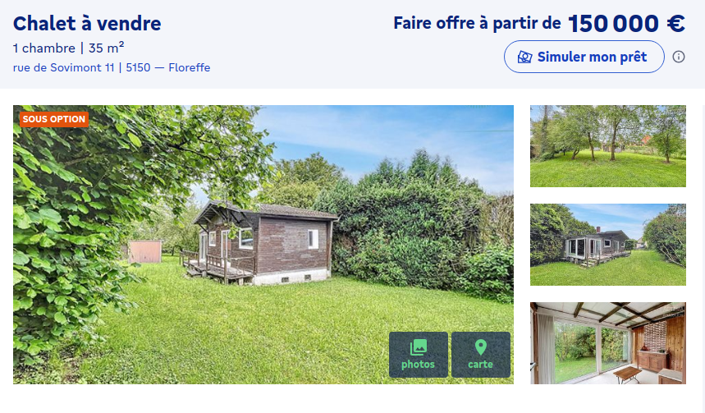Click the Faire offre à partir de label
The width and height of the screenshot is (705, 413).
pyautogui.click(x=477, y=23)
